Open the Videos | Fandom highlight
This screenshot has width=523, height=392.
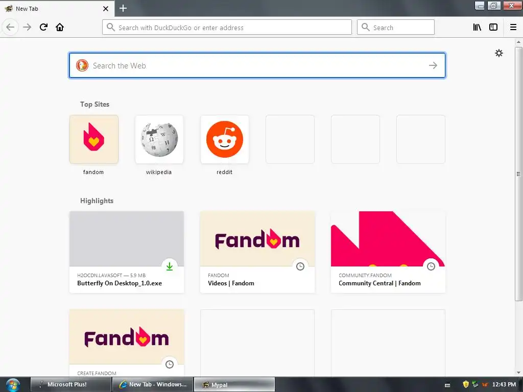[257, 252]
